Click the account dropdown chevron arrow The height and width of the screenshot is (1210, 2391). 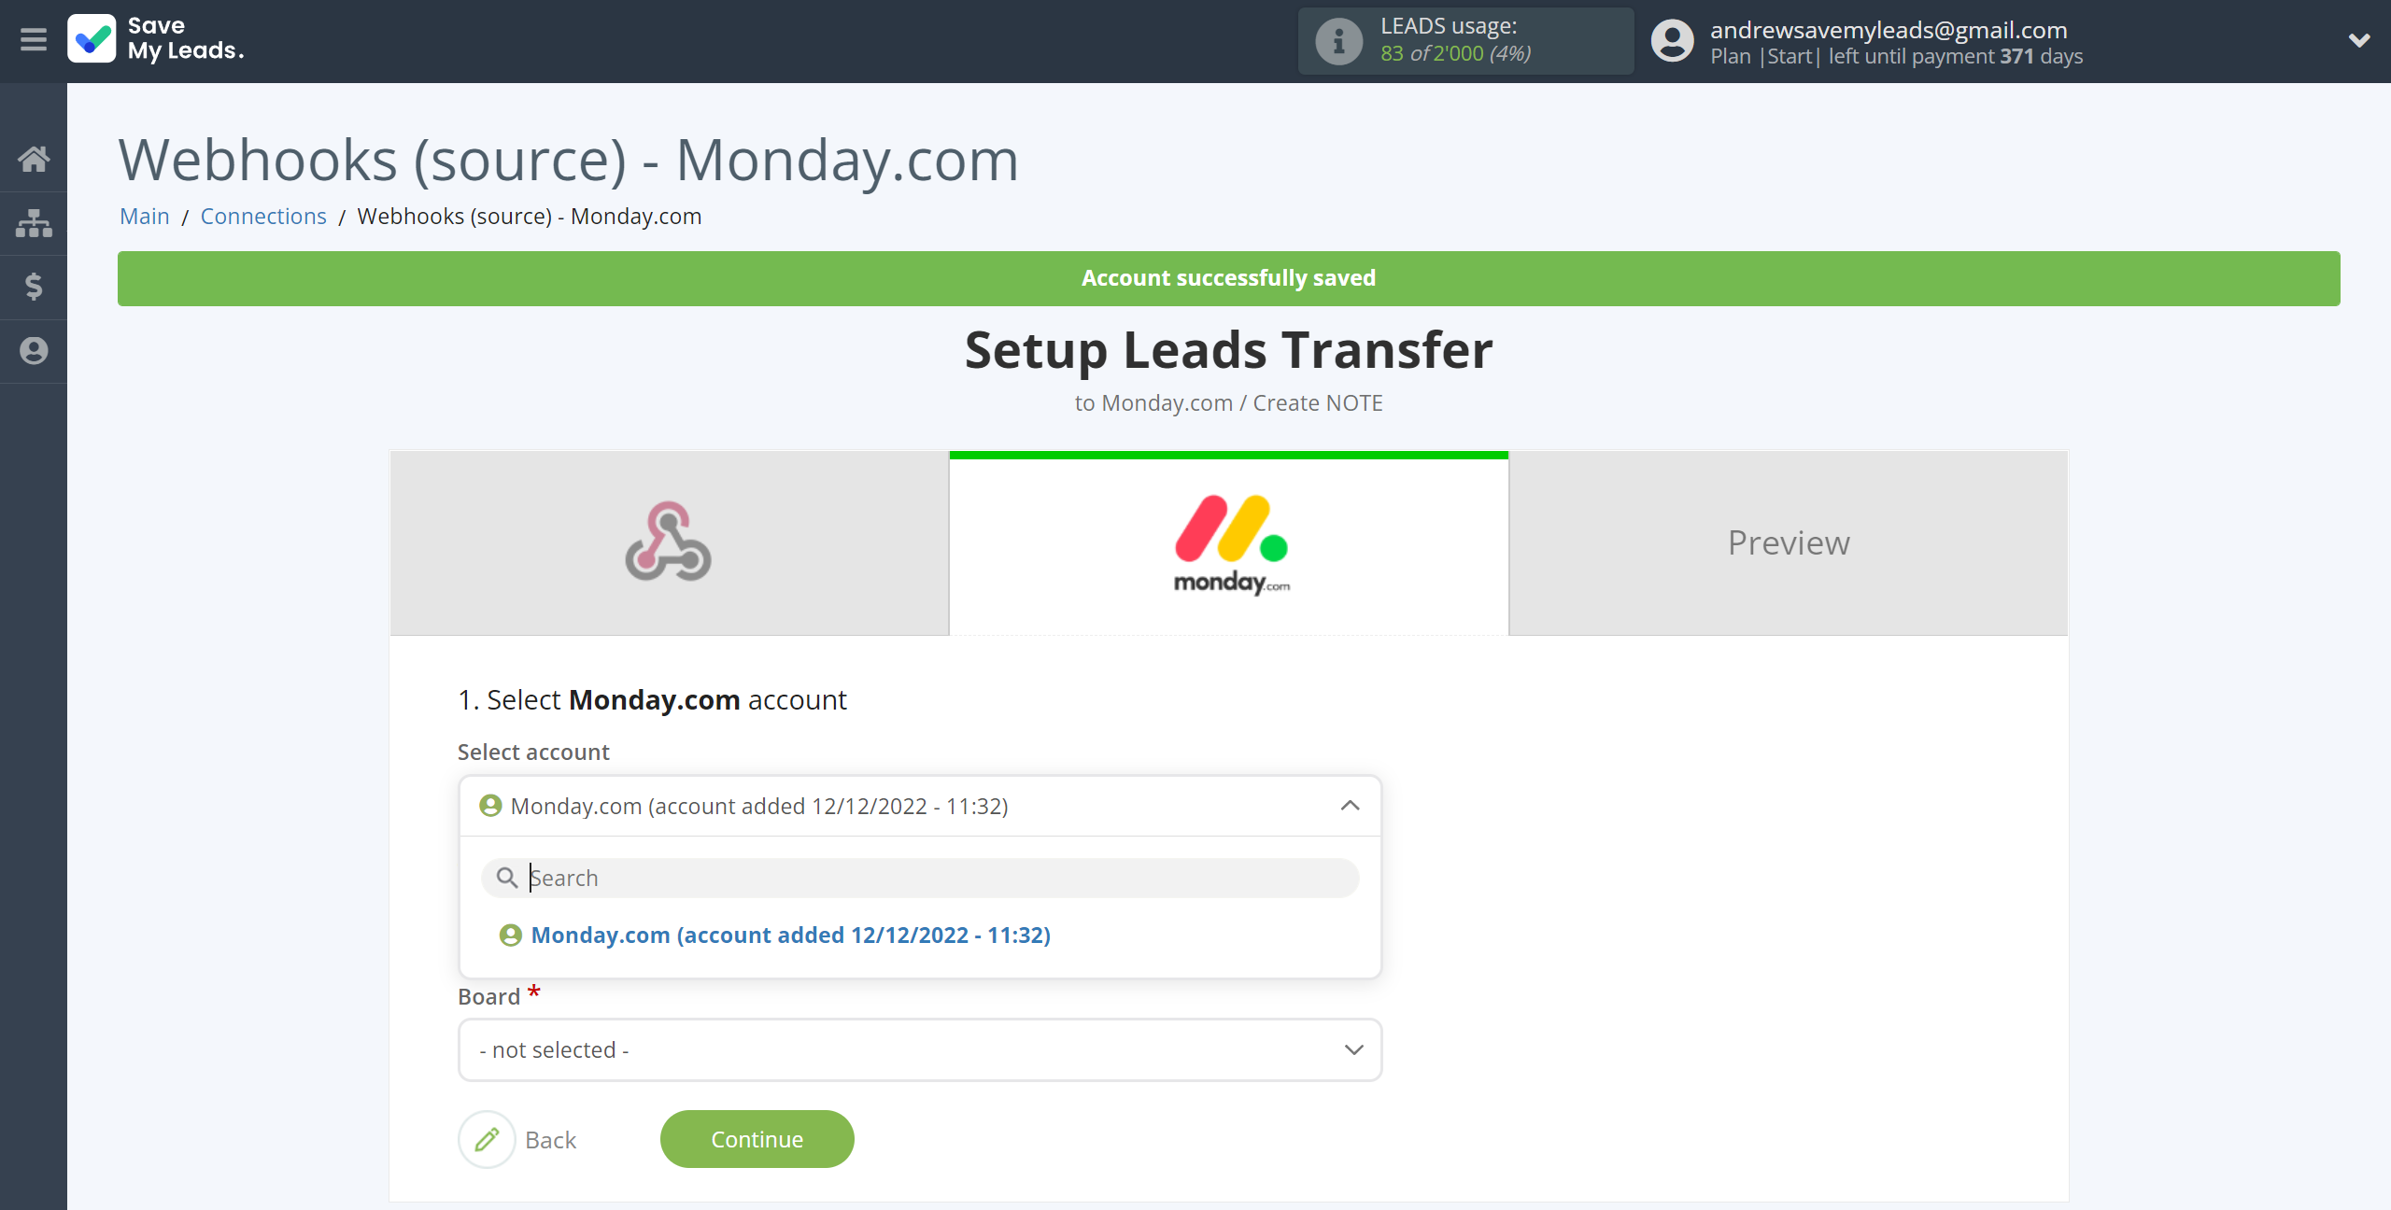(1349, 806)
